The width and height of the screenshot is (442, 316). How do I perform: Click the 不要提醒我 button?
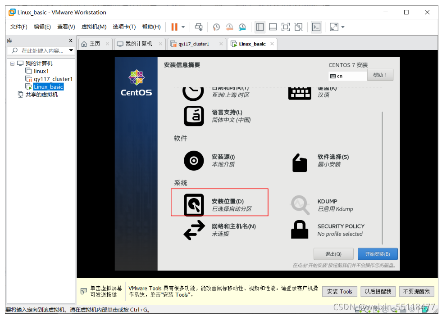(416, 292)
